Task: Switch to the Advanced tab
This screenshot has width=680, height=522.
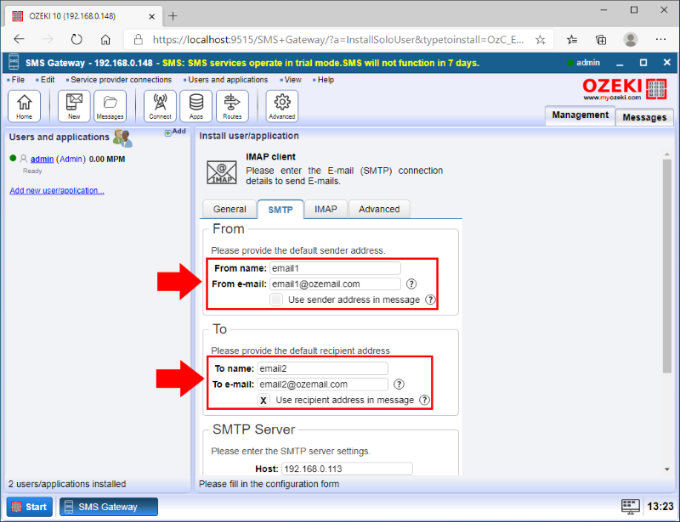Action: coord(379,210)
